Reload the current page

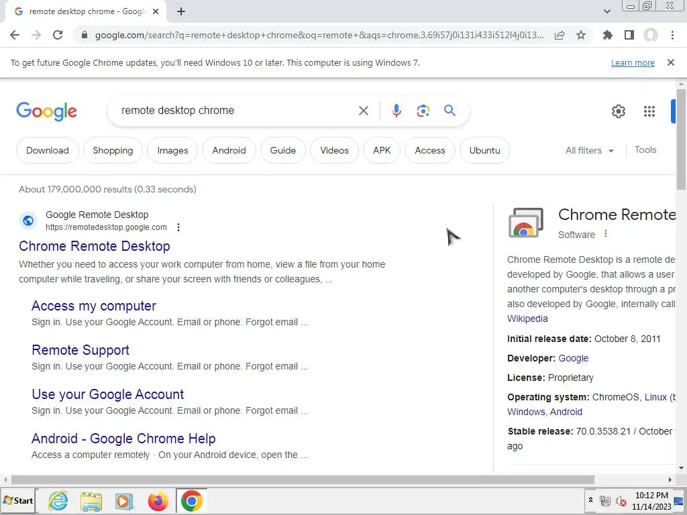pos(58,35)
